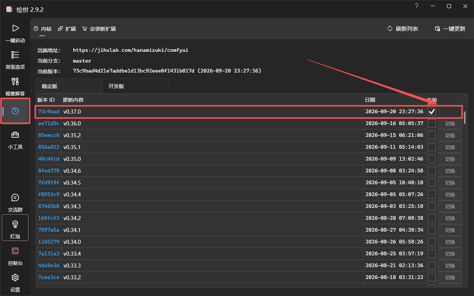Open the 疑难解答 troubleshooting tools icon
This screenshot has width=474, height=296.
click(x=15, y=81)
